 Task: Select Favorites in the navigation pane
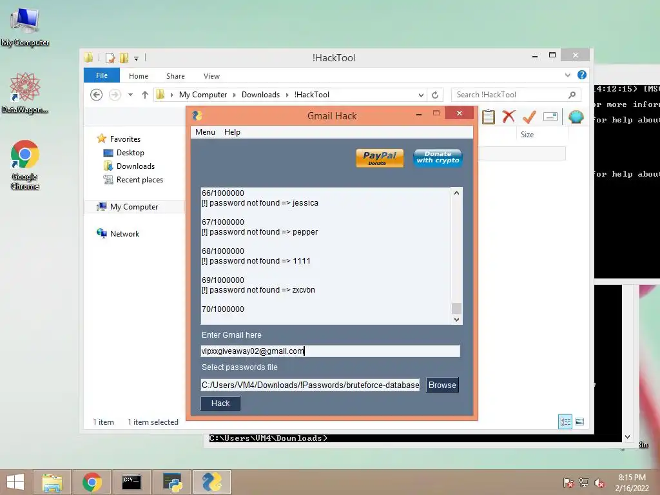point(125,139)
